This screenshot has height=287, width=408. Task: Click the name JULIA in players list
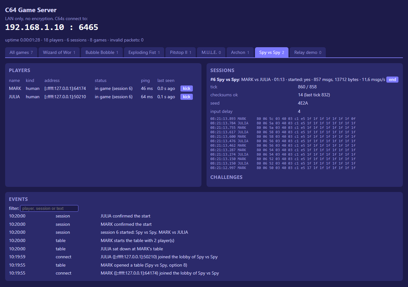click(x=14, y=97)
